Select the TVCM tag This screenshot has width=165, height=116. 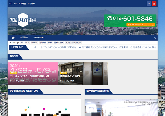click(x=27, y=43)
